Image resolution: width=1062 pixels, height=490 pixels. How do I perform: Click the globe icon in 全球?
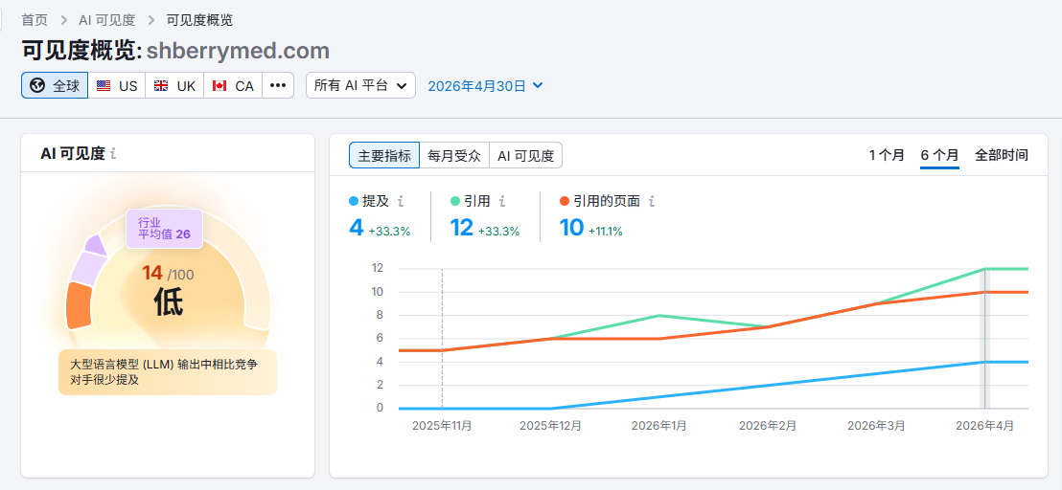[38, 86]
